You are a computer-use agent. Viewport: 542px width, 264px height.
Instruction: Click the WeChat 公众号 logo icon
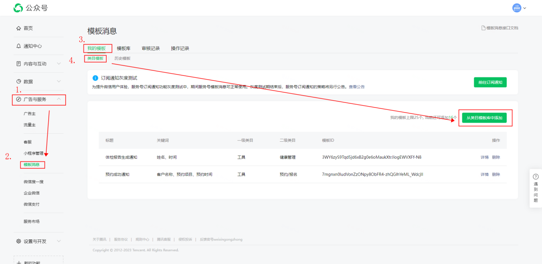point(18,8)
